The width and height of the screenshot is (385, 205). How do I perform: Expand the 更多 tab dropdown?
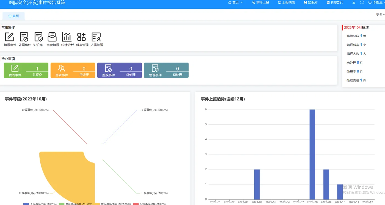click(x=380, y=15)
